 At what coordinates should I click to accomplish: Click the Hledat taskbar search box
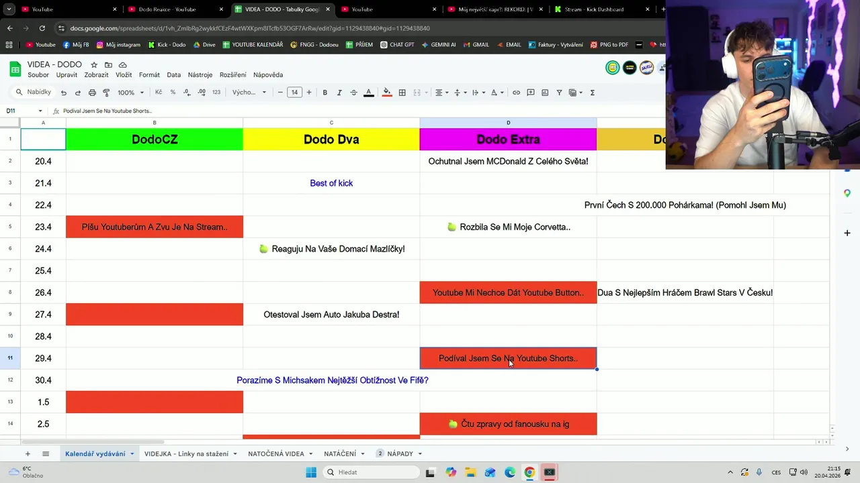370,472
